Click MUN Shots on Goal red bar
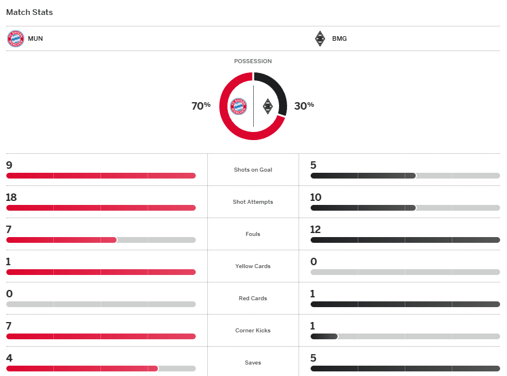This screenshot has width=507, height=376. click(x=100, y=176)
